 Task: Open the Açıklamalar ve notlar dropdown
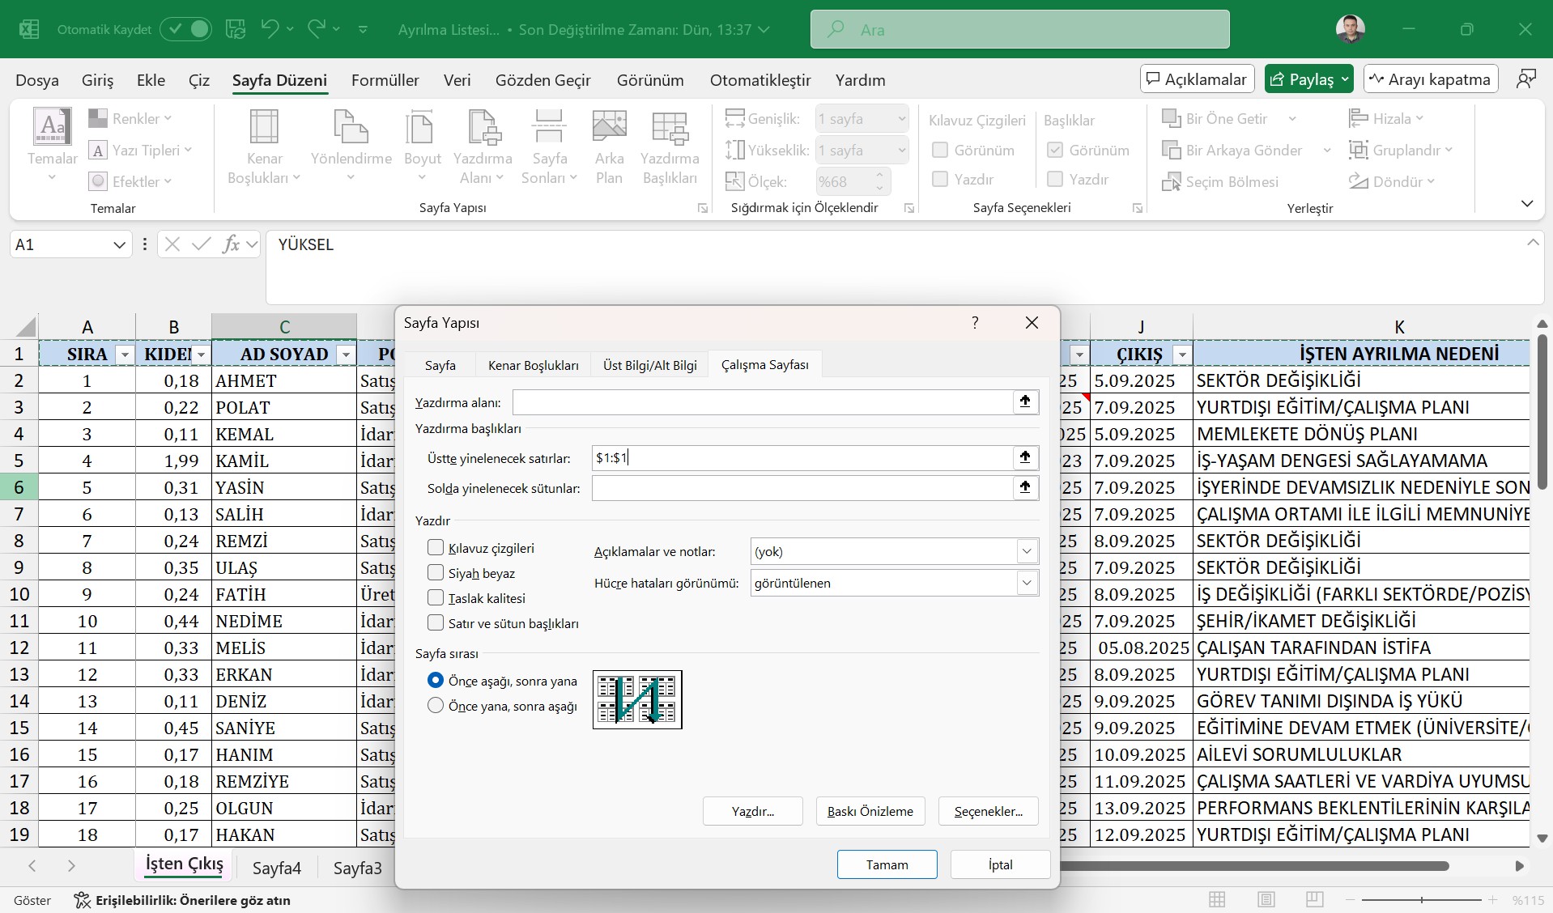pyautogui.click(x=1027, y=552)
